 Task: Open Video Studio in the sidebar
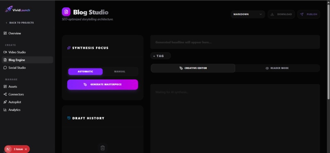coord(27,52)
